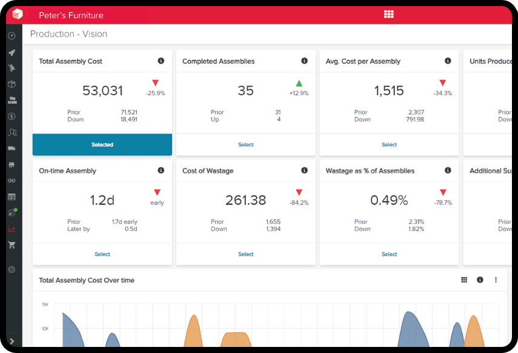
Task: Click the 1.7d early prior value
Action: 125,221
